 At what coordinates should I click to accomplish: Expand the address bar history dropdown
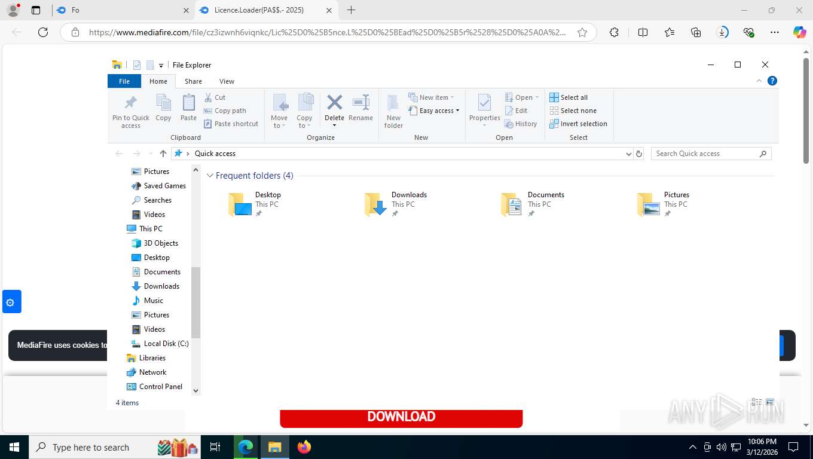[x=628, y=154]
